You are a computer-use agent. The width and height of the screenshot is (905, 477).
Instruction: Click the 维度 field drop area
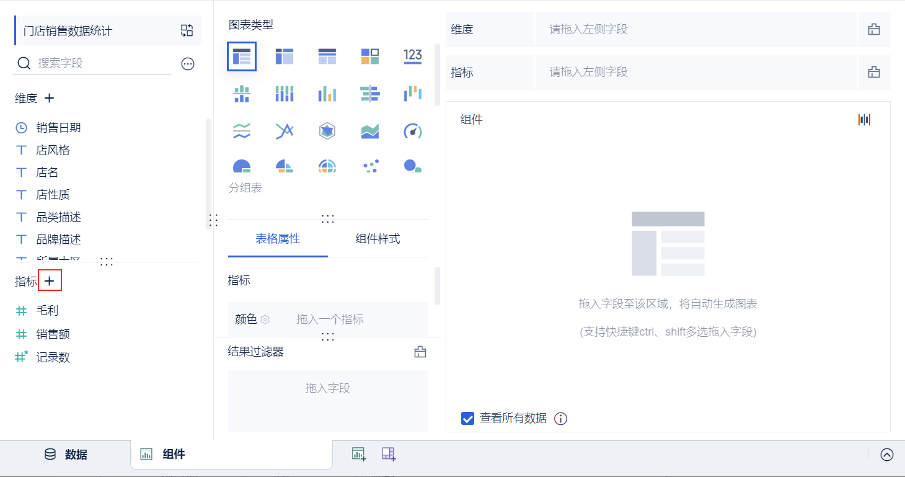[696, 29]
